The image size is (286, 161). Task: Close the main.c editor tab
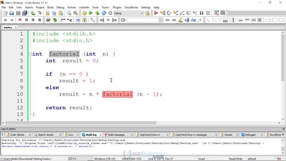(x=16, y=27)
